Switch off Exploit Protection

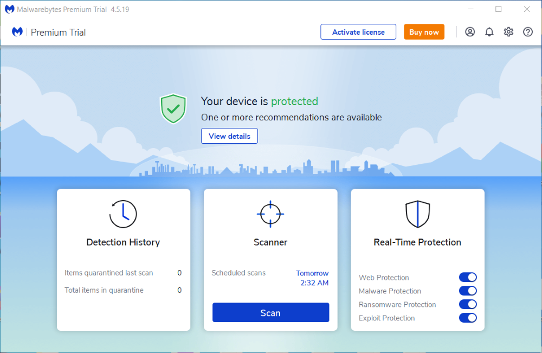coord(467,318)
